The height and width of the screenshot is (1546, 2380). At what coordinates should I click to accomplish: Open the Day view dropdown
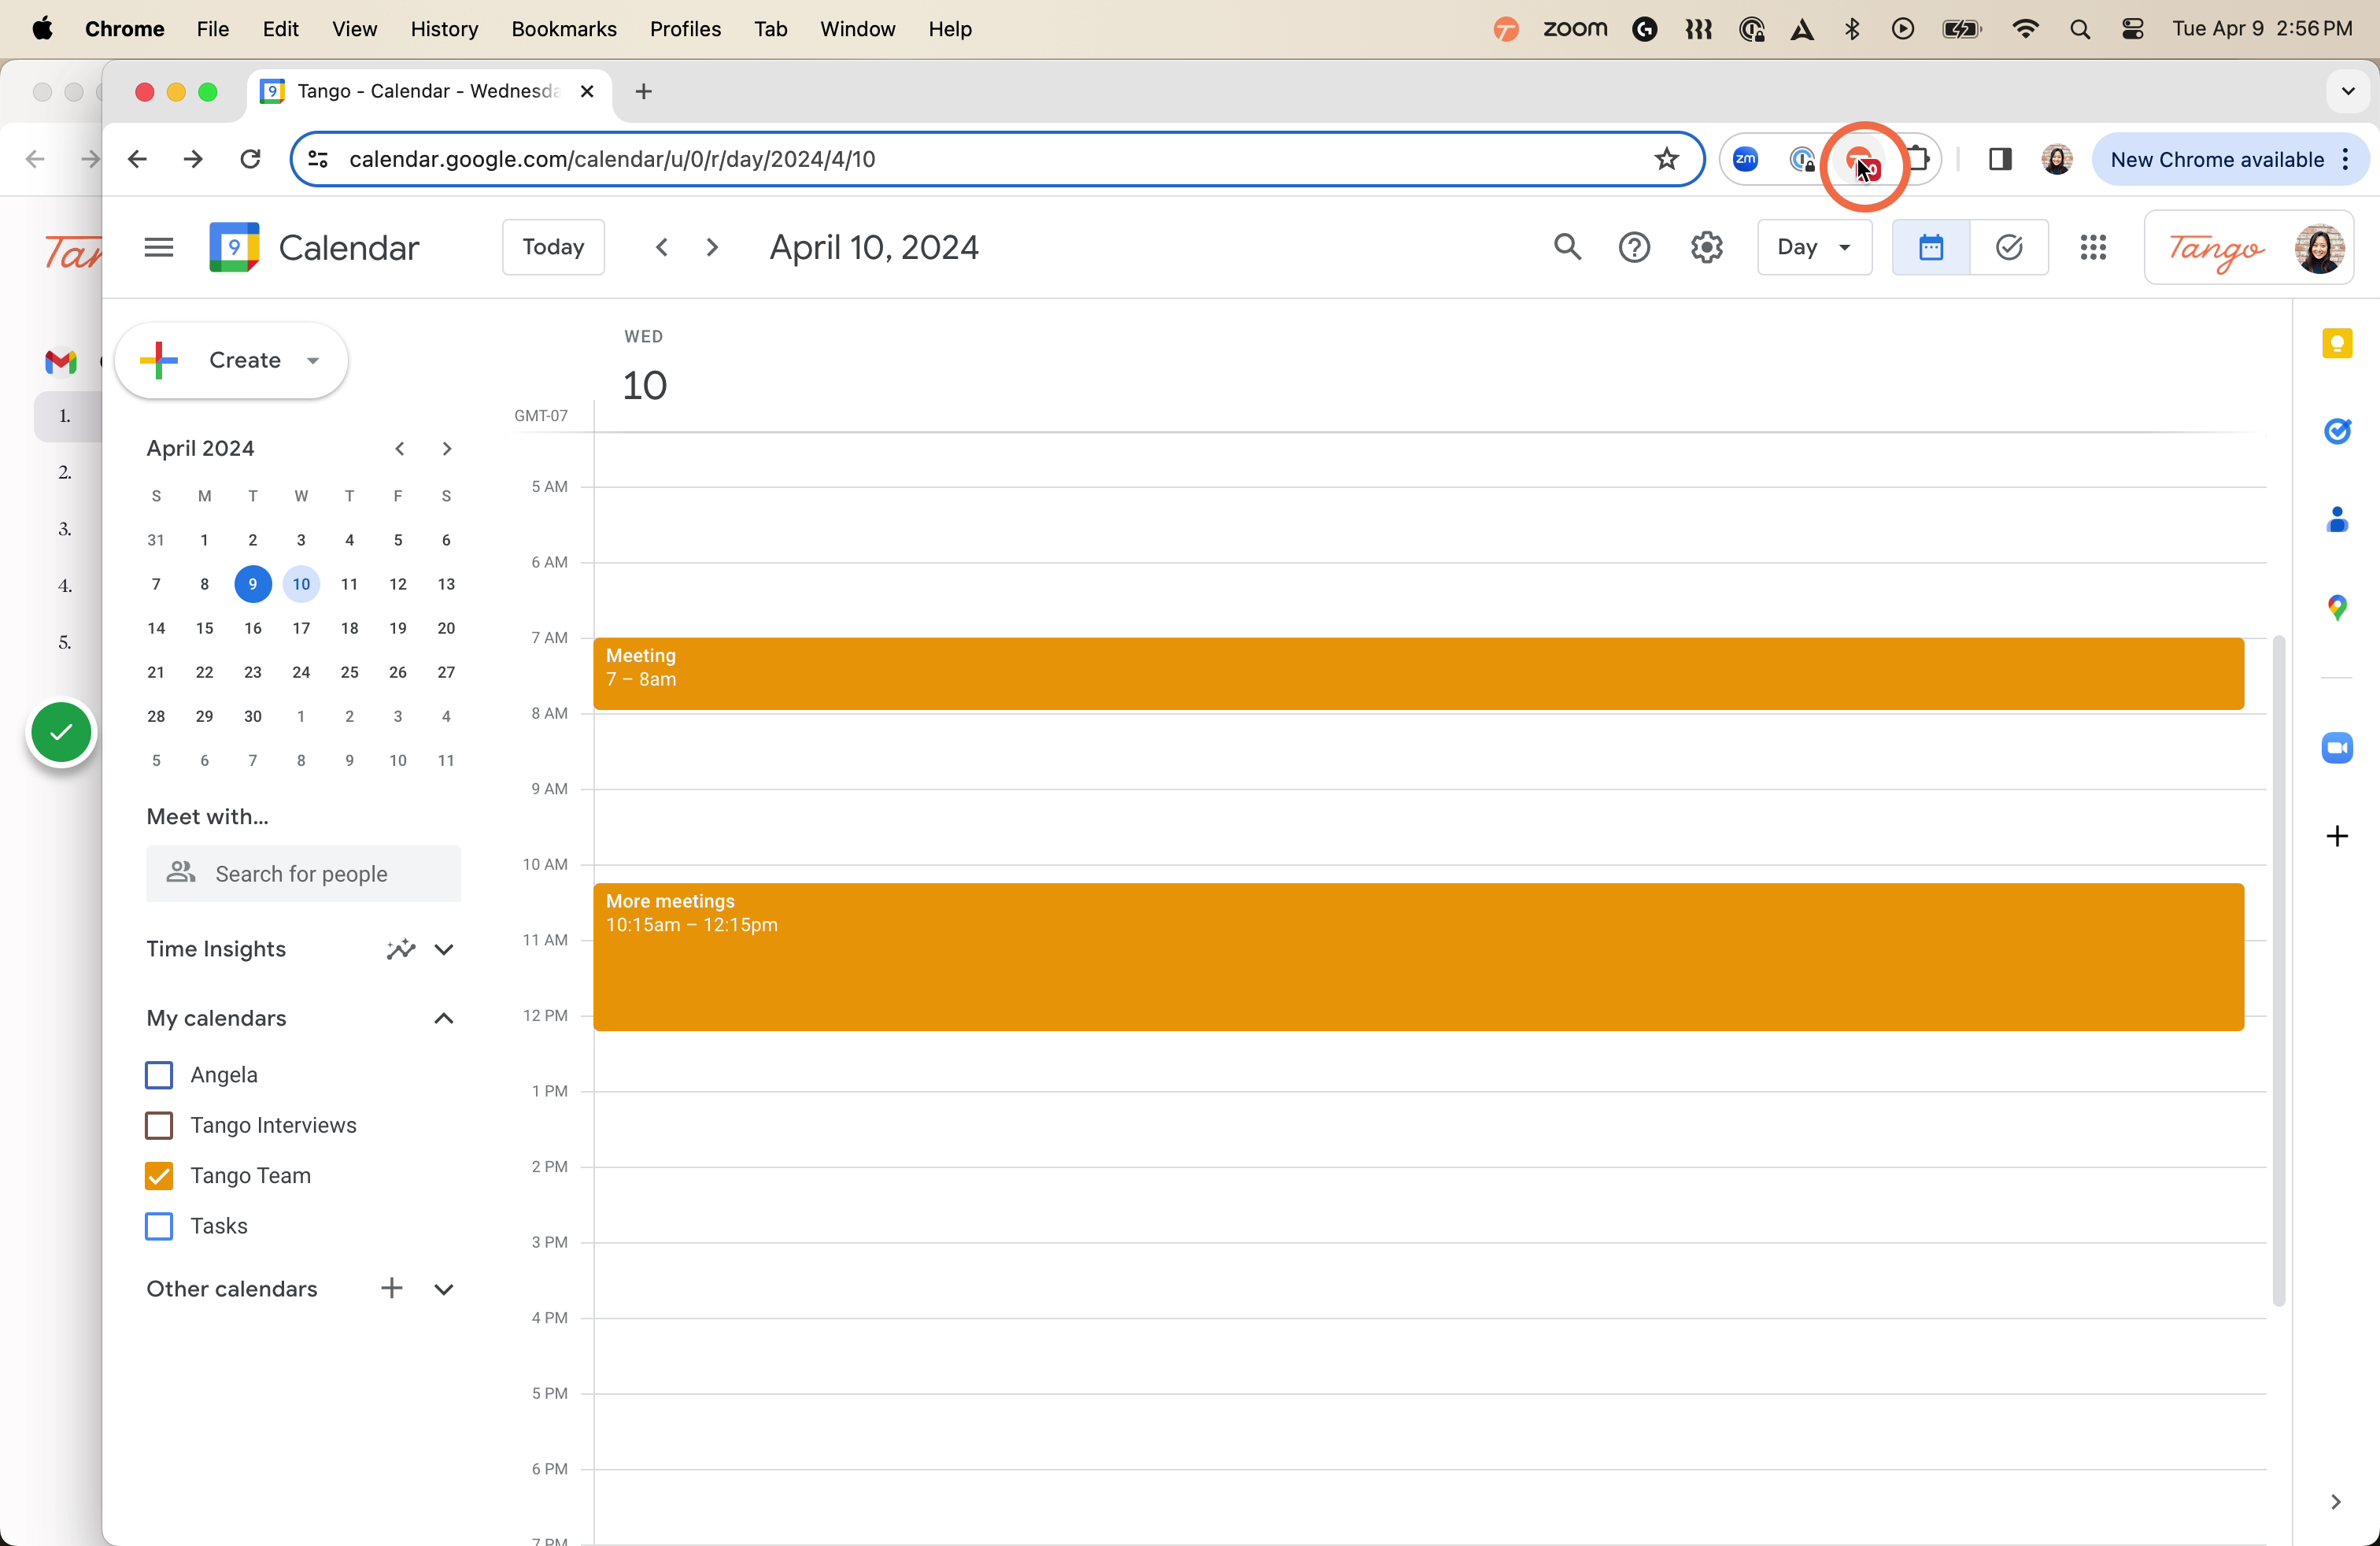[1814, 247]
